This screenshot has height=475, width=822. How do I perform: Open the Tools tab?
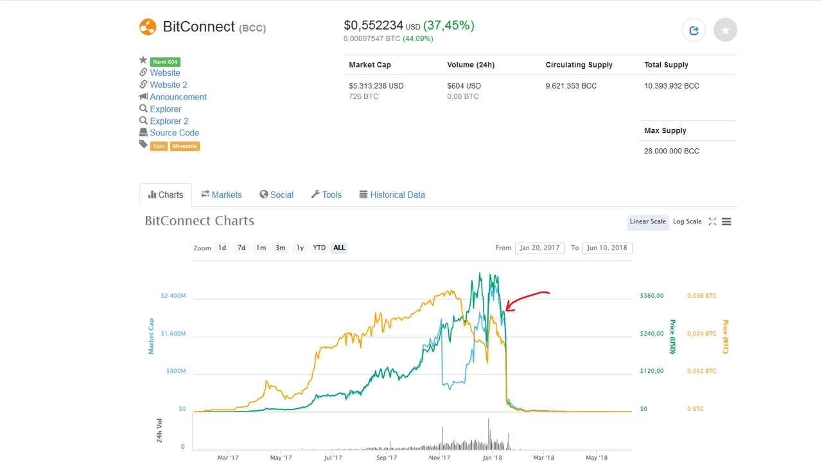pos(326,194)
